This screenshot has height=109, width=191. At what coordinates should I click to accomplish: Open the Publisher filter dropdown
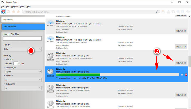tap(23, 88)
